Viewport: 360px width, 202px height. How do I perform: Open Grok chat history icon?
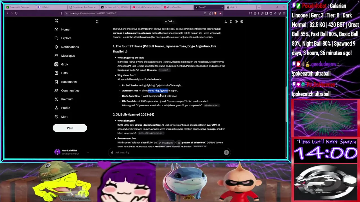coord(236,21)
